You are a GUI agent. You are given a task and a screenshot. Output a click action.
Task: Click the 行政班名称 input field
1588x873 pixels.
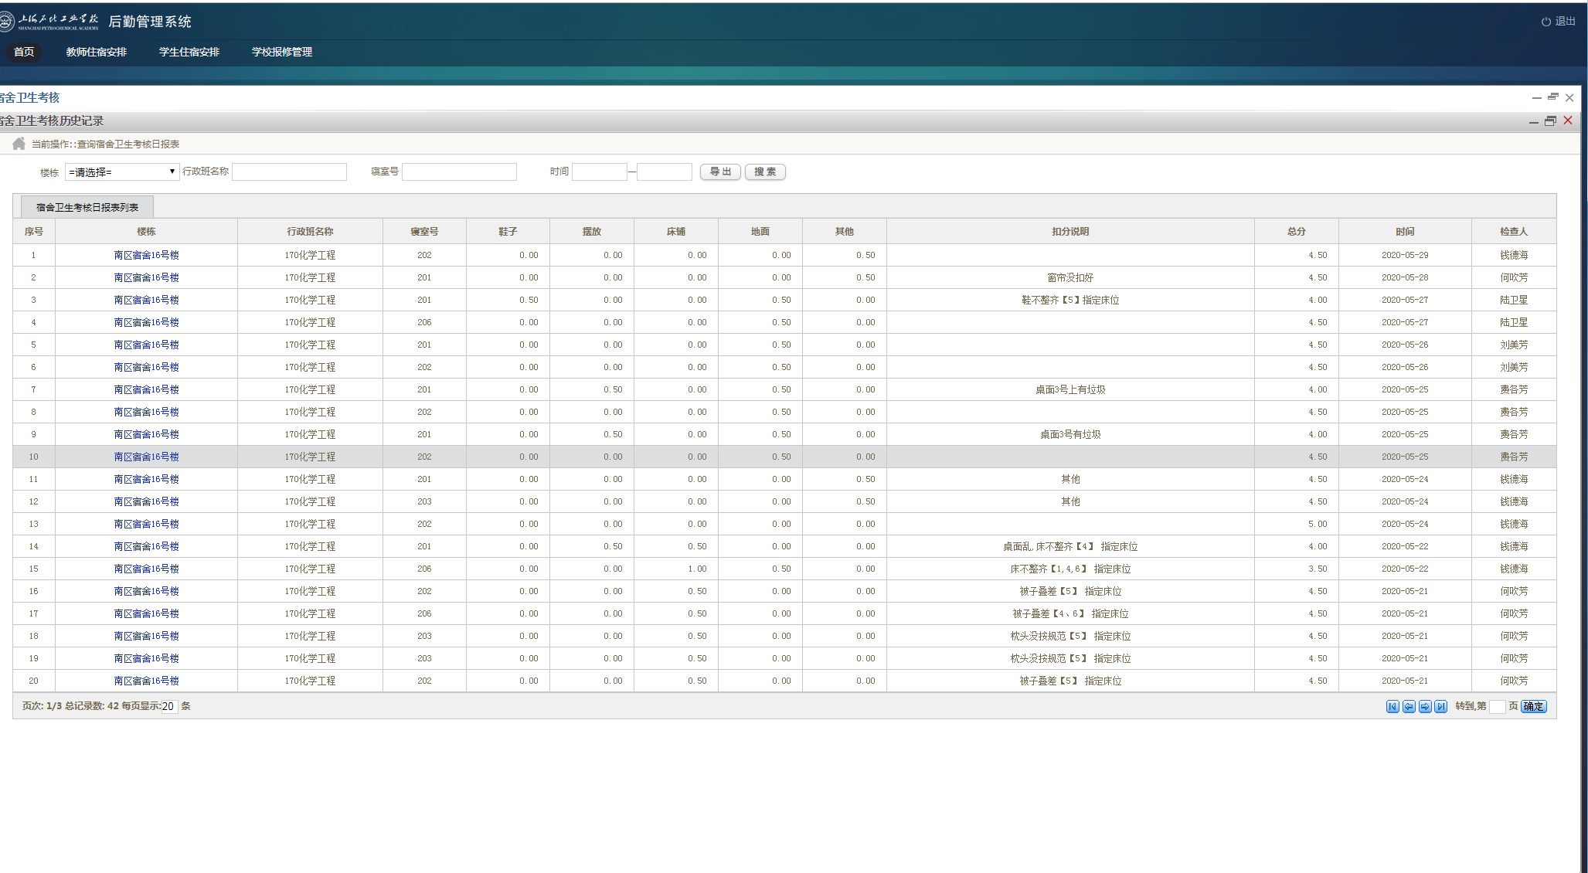[x=289, y=172]
